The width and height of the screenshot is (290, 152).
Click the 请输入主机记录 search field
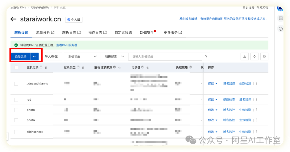click(165, 57)
